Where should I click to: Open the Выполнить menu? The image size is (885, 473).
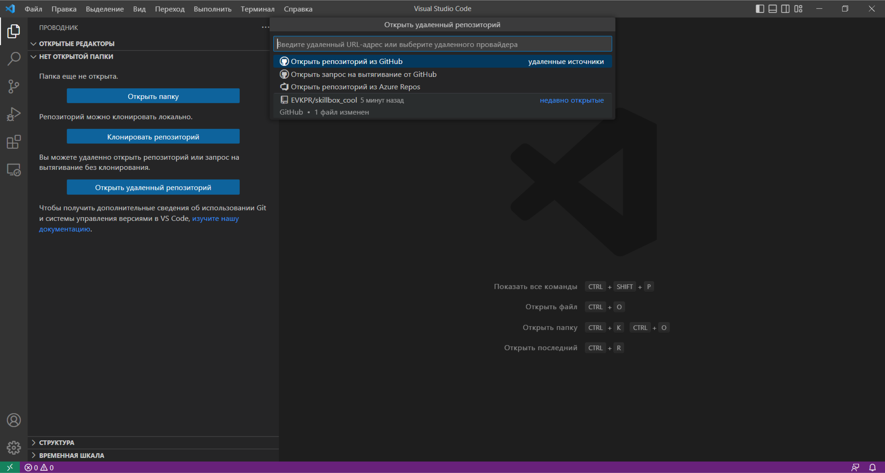[213, 9]
